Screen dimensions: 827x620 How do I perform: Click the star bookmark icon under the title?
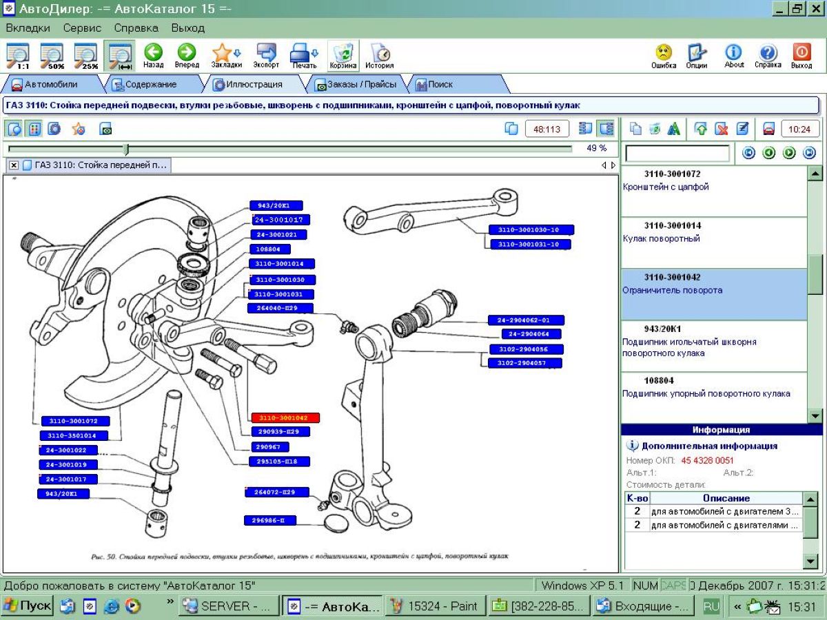click(79, 129)
